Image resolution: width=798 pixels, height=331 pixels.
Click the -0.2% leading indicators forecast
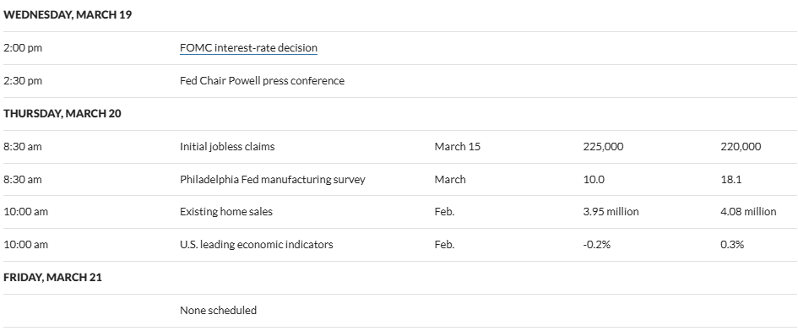596,244
